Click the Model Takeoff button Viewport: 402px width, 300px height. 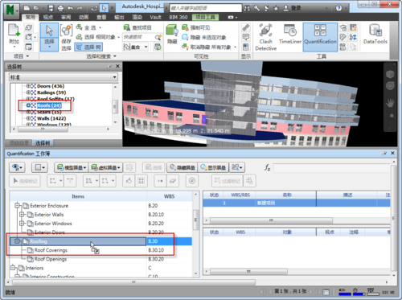(72, 167)
